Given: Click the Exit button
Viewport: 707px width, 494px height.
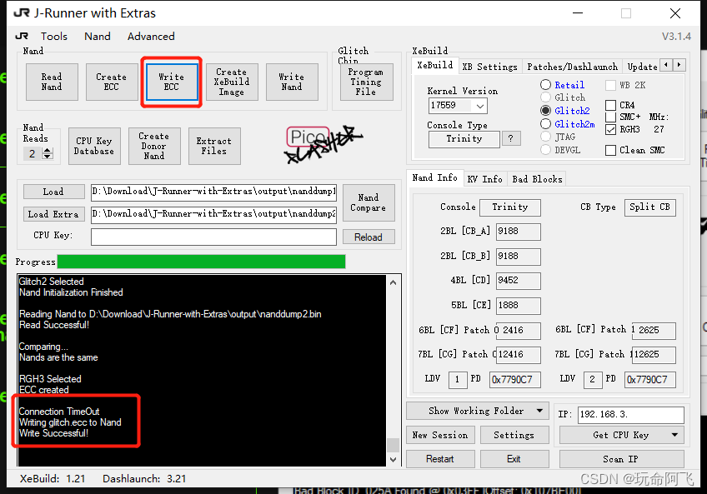Looking at the screenshot, I should point(514,459).
